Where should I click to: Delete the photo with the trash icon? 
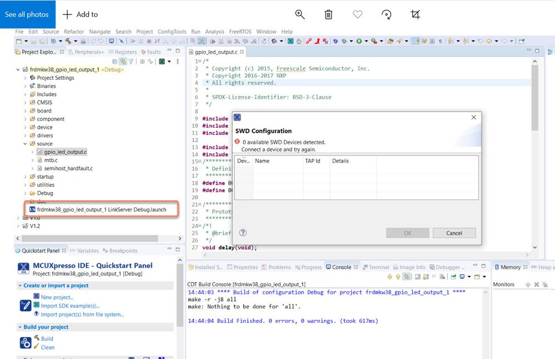pyautogui.click(x=328, y=14)
